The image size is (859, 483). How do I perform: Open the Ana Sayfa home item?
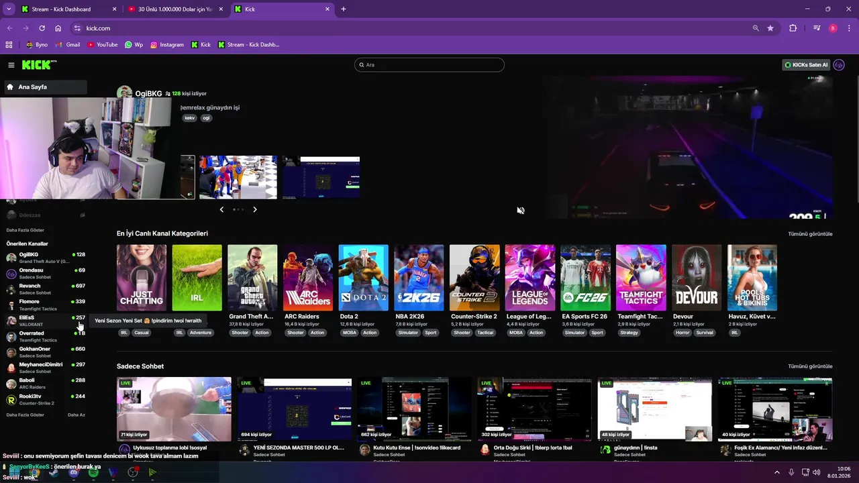click(45, 87)
